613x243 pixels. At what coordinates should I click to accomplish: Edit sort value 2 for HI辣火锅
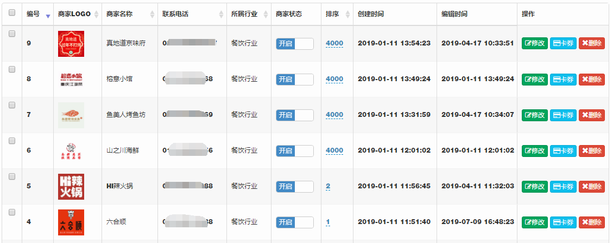pos(328,187)
